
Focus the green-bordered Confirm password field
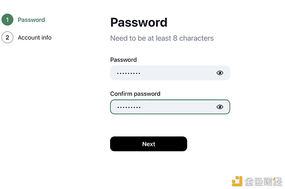coord(170,107)
